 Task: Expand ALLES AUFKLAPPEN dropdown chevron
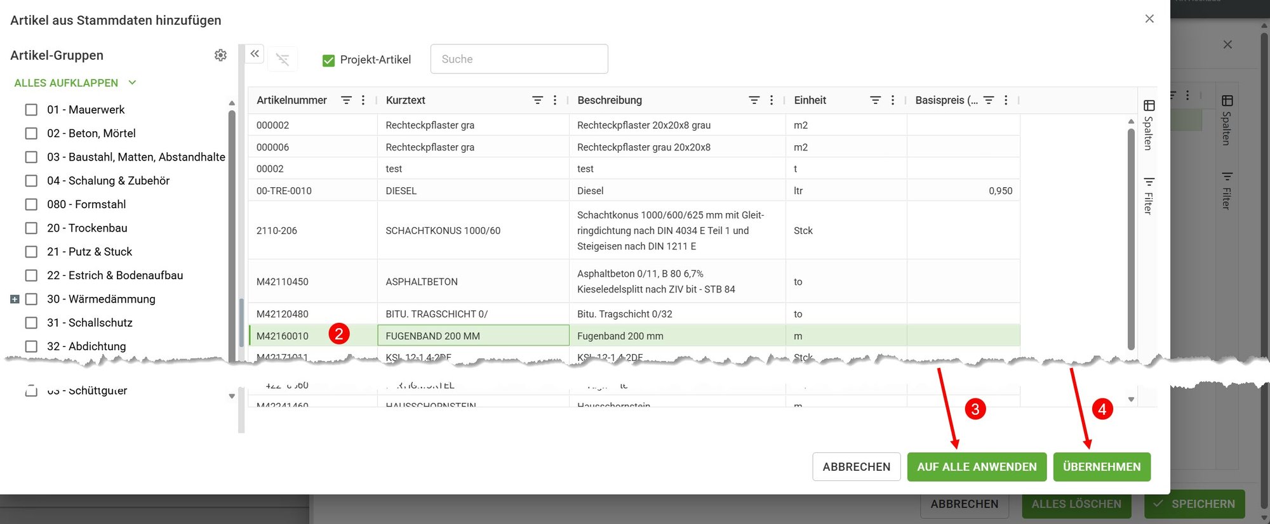132,82
